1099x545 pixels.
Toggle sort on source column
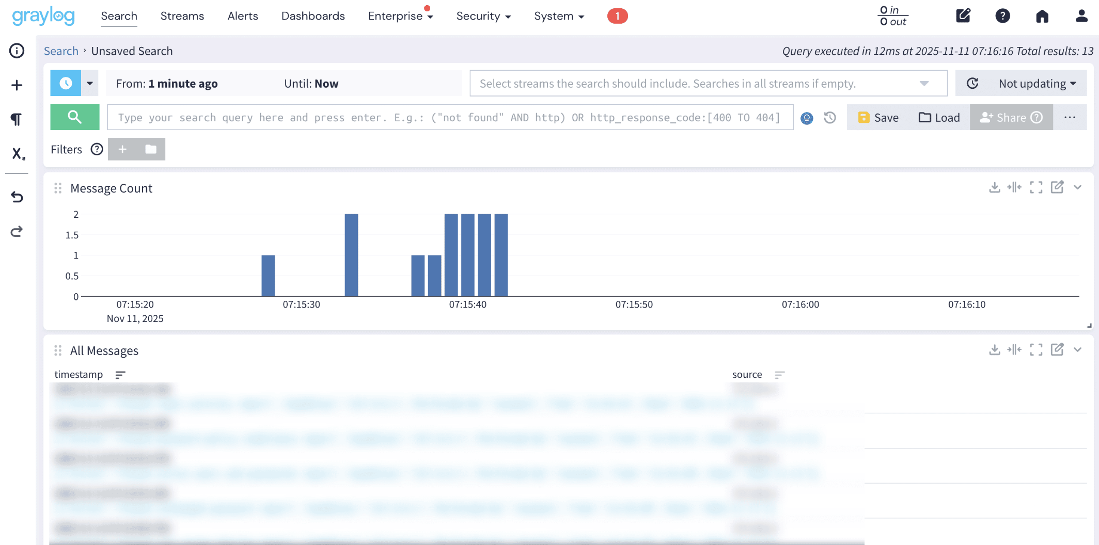779,375
